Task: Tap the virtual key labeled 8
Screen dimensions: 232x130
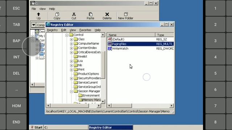Action: click(215, 122)
